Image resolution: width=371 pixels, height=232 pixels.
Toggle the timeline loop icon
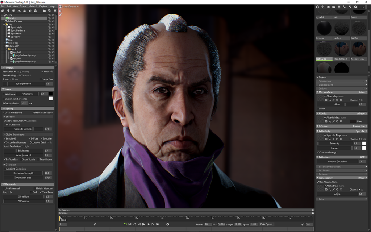coord(125,224)
